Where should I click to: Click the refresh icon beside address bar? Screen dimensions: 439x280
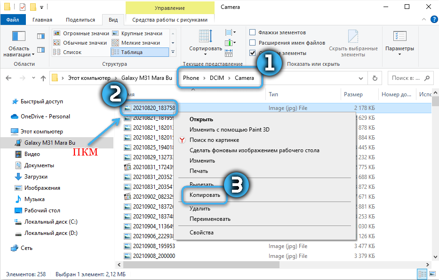[375, 78]
